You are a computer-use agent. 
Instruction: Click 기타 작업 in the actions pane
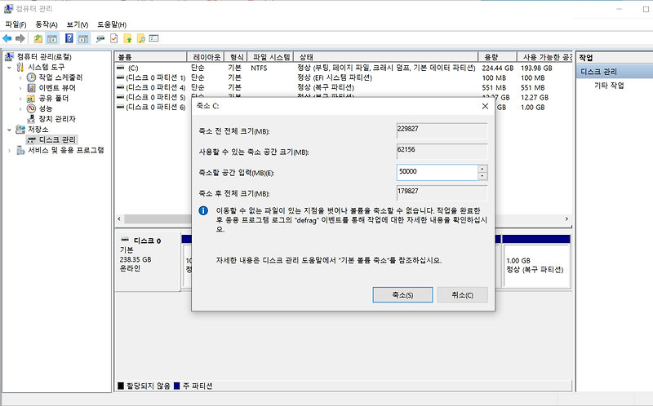pos(609,86)
